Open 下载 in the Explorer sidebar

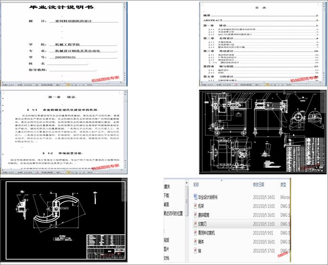coord(166,196)
